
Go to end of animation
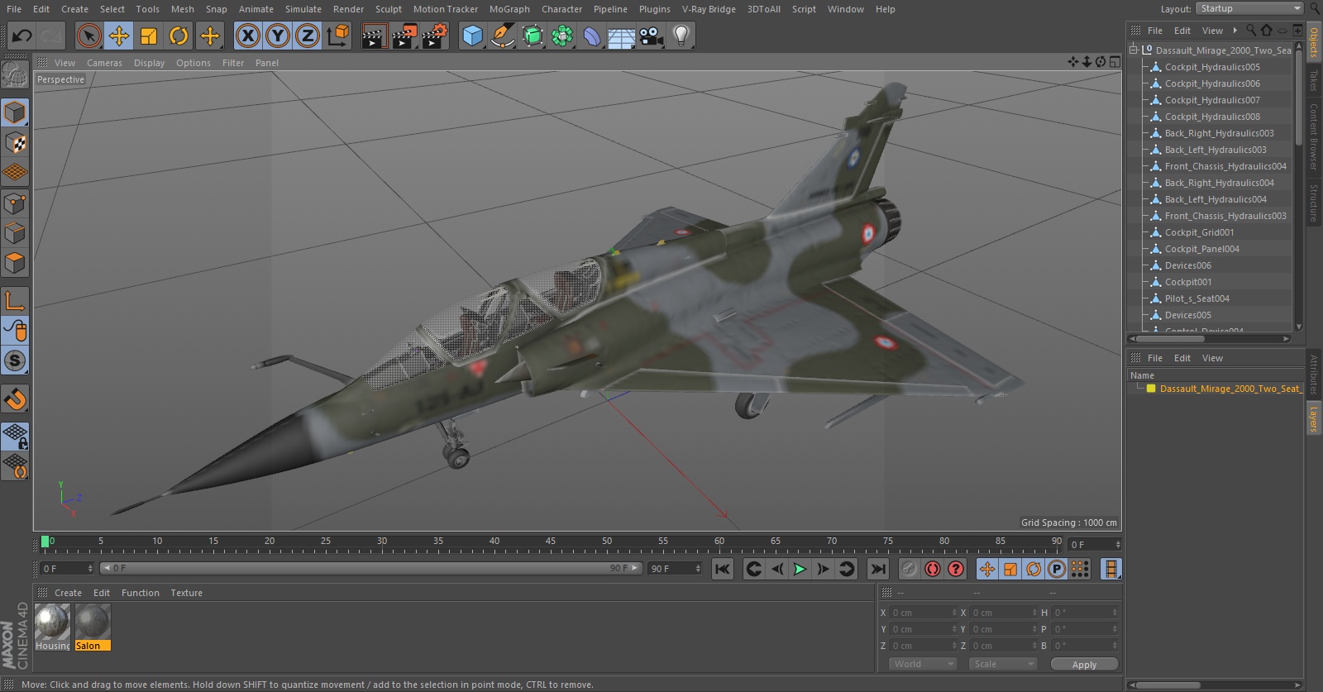pos(878,569)
